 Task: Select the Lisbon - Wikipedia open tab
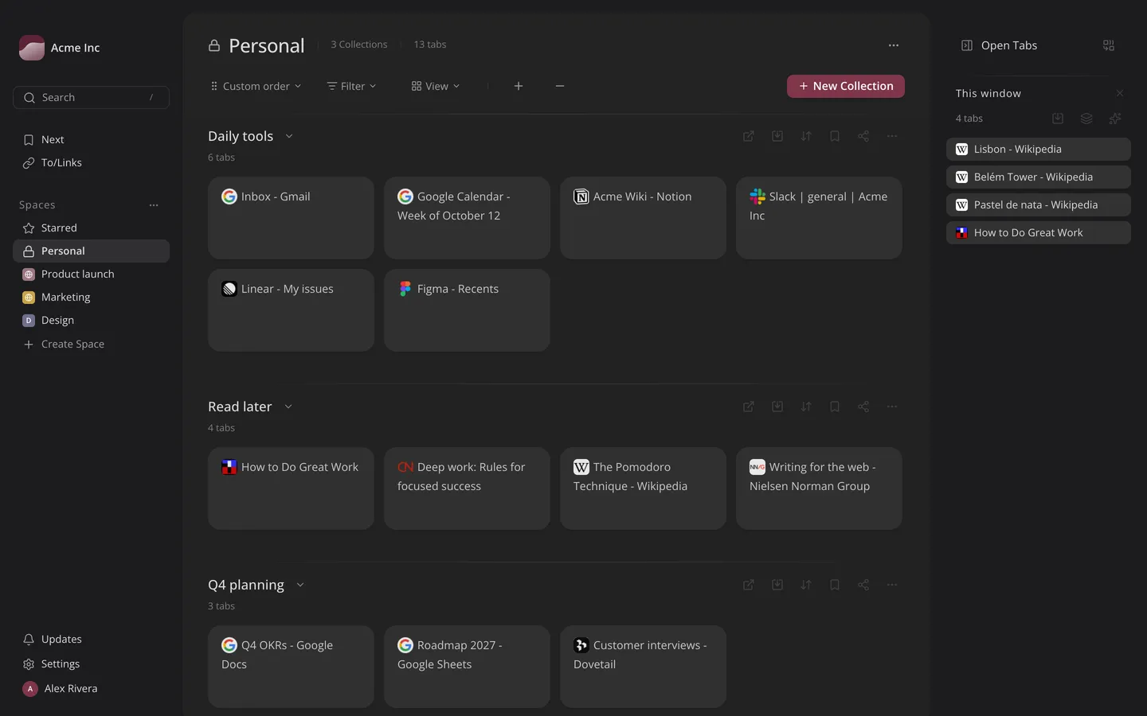[1039, 150]
